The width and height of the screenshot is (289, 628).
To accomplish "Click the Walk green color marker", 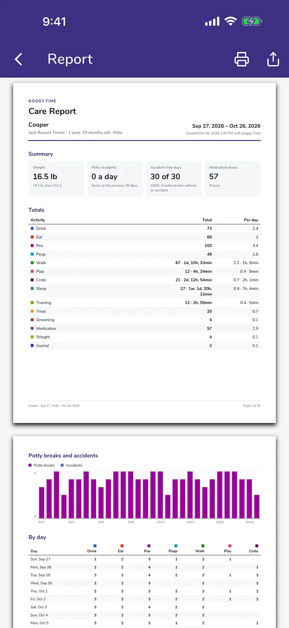I will [32, 263].
